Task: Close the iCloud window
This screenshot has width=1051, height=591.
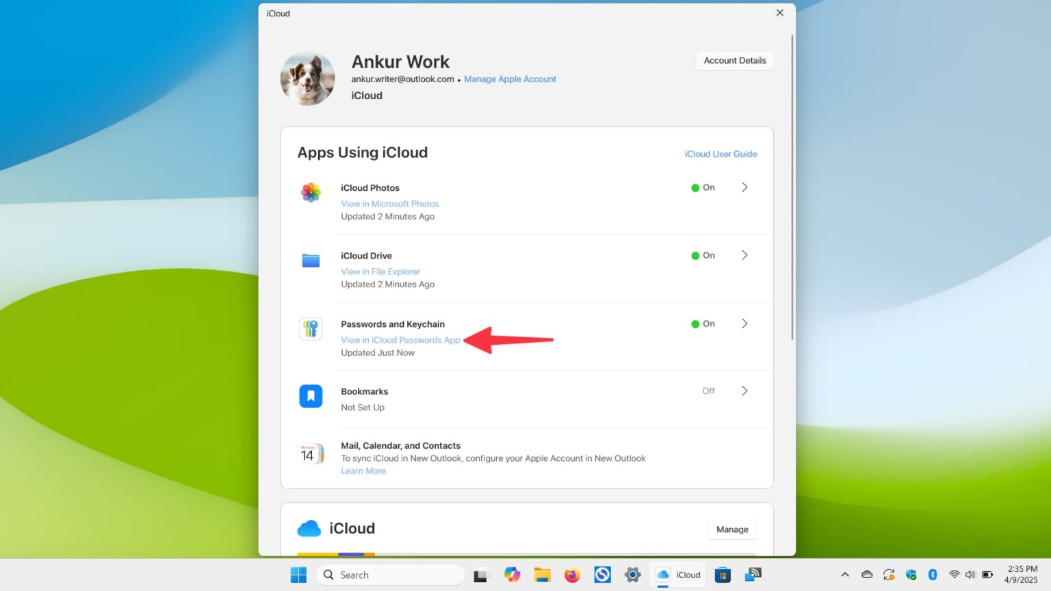Action: 780,13
